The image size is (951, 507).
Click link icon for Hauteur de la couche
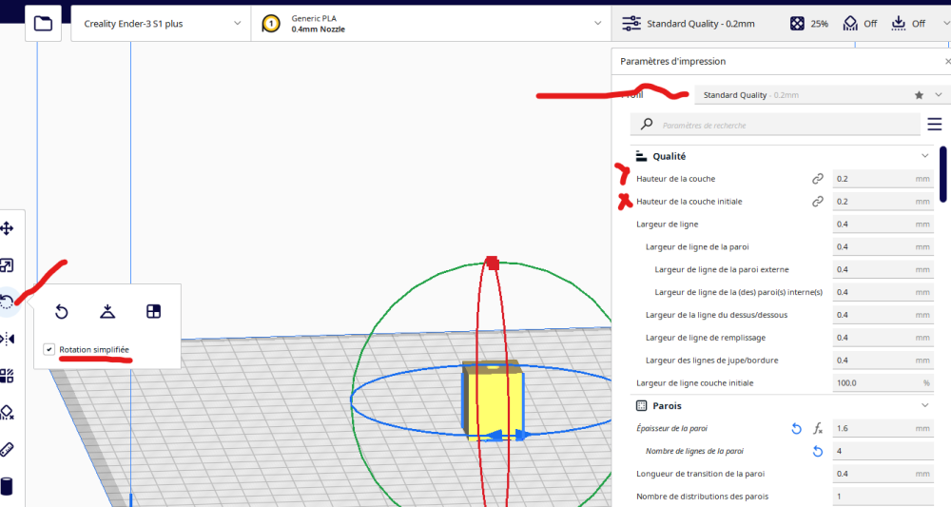(818, 179)
